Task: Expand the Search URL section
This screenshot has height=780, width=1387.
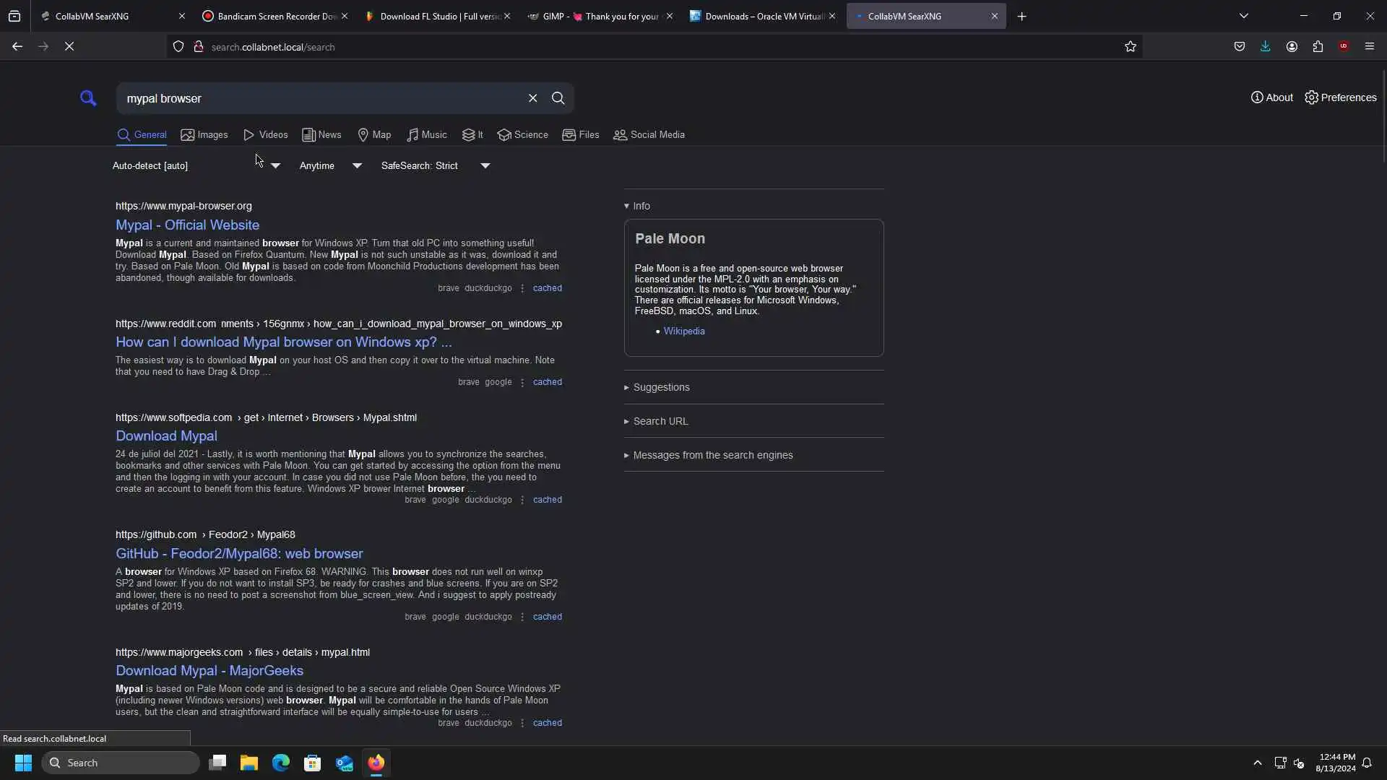Action: [660, 421]
